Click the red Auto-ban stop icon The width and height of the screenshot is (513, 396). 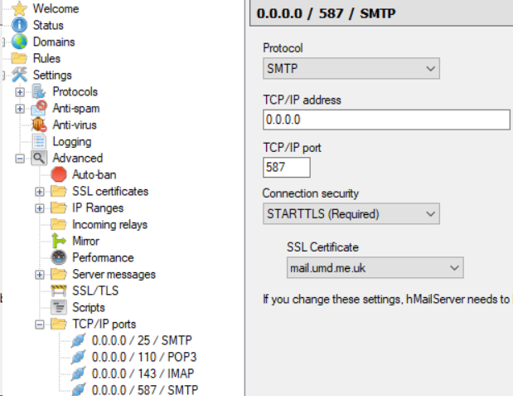[59, 174]
